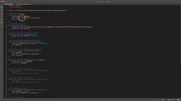The image size is (181, 101).
Task: Click the pencil-shaped left-toolbar icon
Action: tap(1, 16)
